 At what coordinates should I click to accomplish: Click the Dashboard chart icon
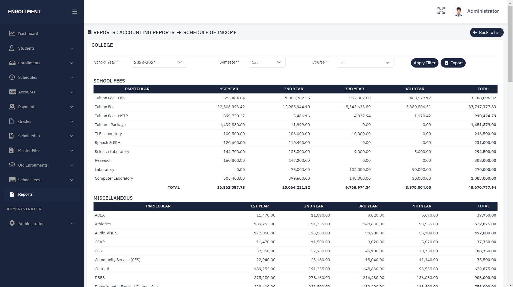coord(12,33)
